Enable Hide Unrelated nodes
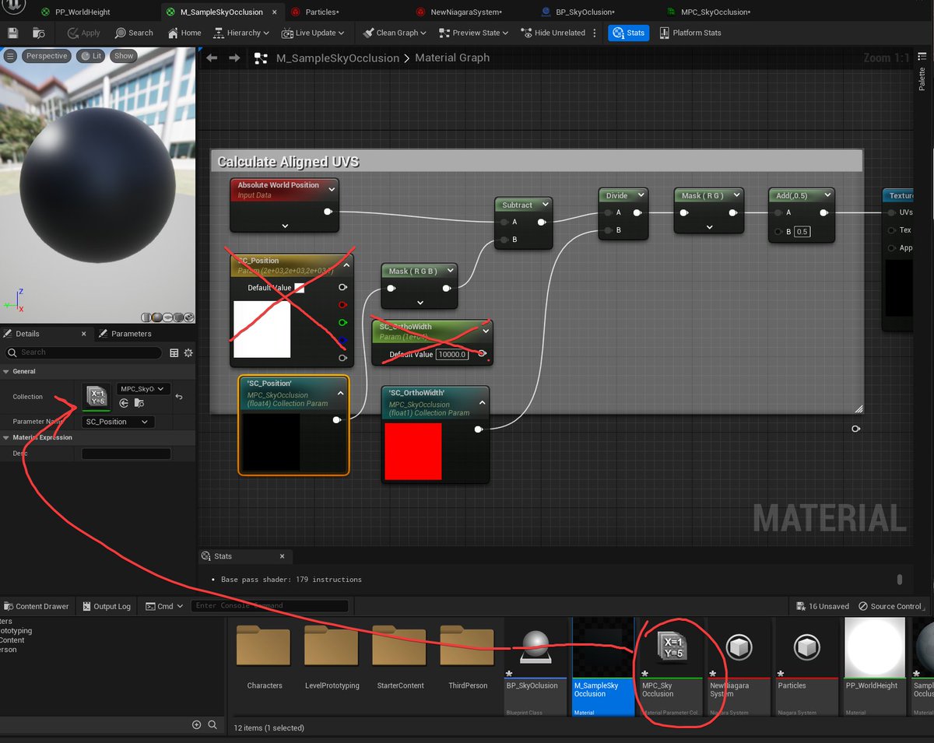 click(x=553, y=32)
